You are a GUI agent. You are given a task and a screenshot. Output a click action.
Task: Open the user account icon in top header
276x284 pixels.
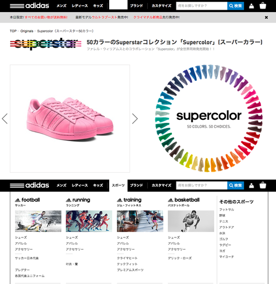251,6
